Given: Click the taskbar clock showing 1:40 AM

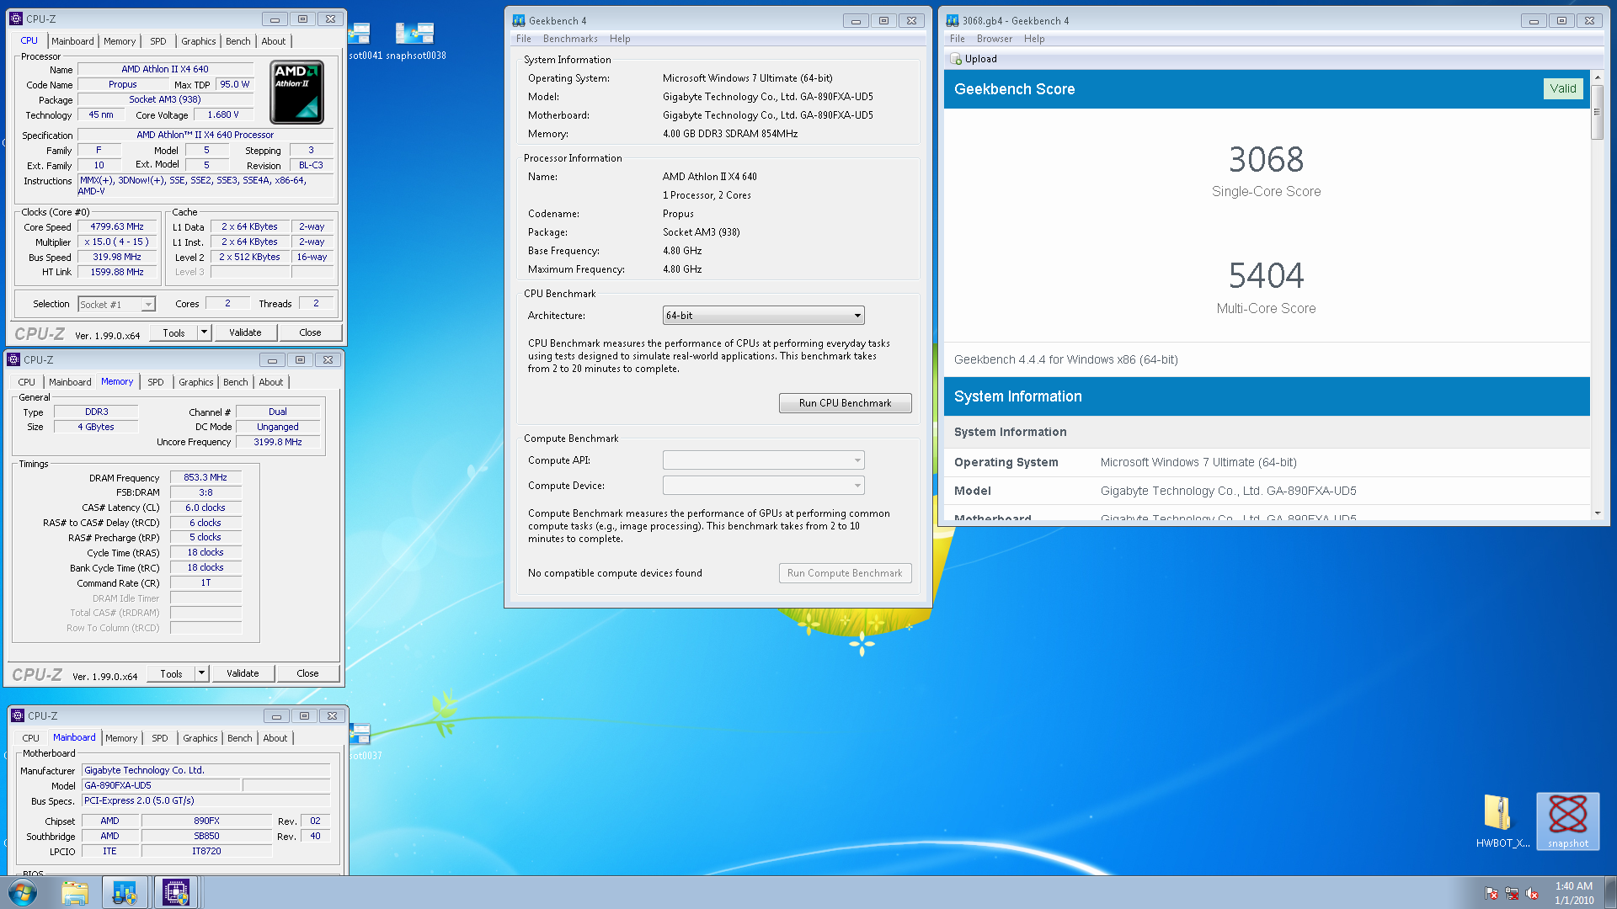Looking at the screenshot, I should 1573,893.
